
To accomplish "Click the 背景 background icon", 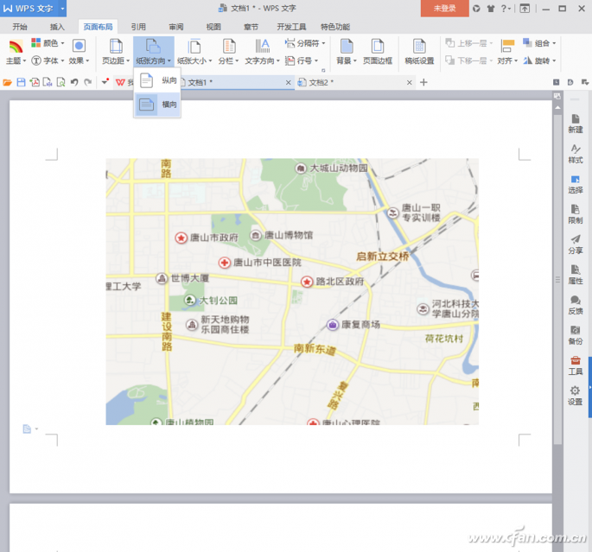I will coord(346,51).
